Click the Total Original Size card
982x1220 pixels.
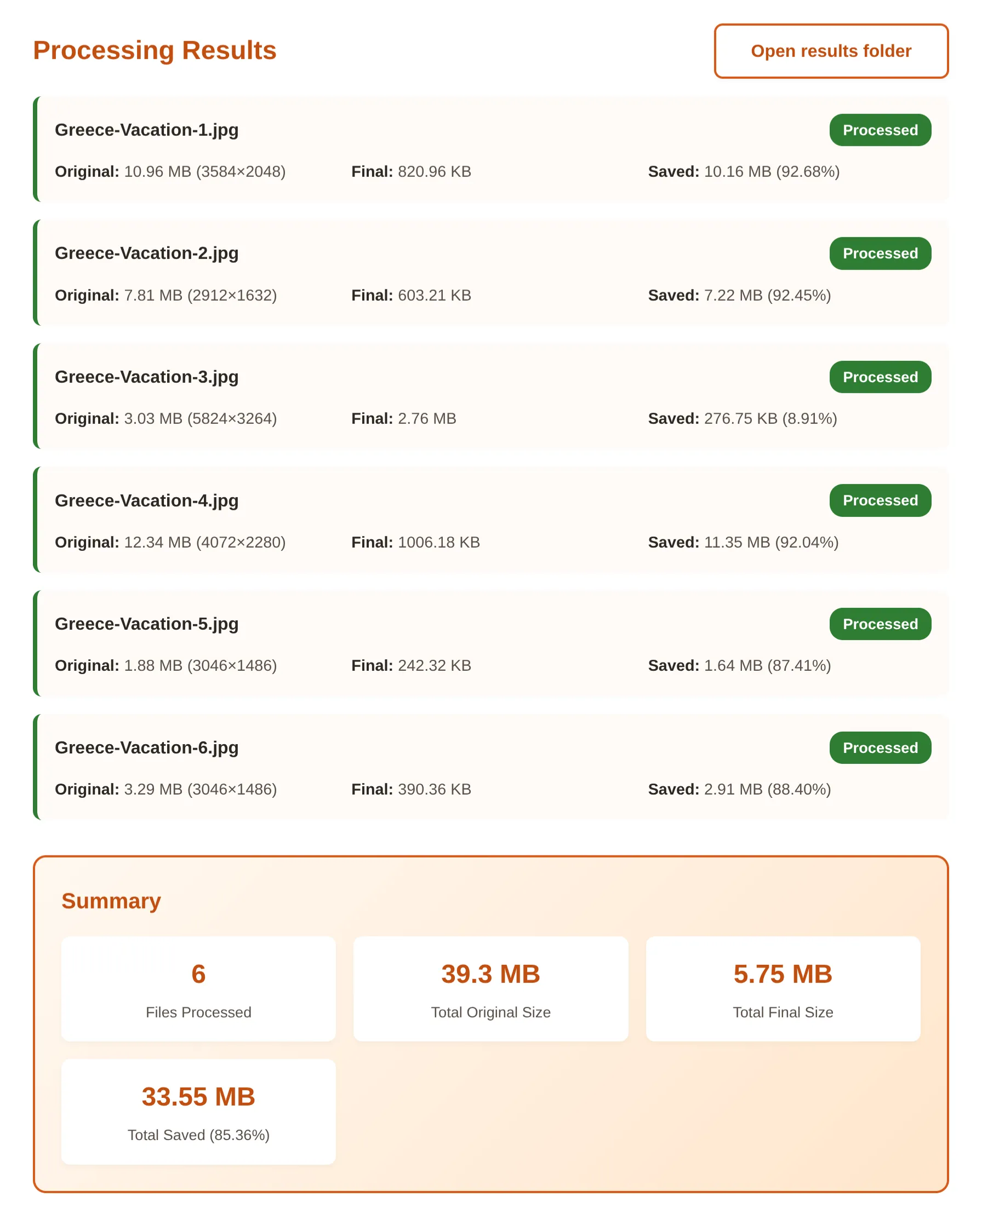(x=490, y=988)
